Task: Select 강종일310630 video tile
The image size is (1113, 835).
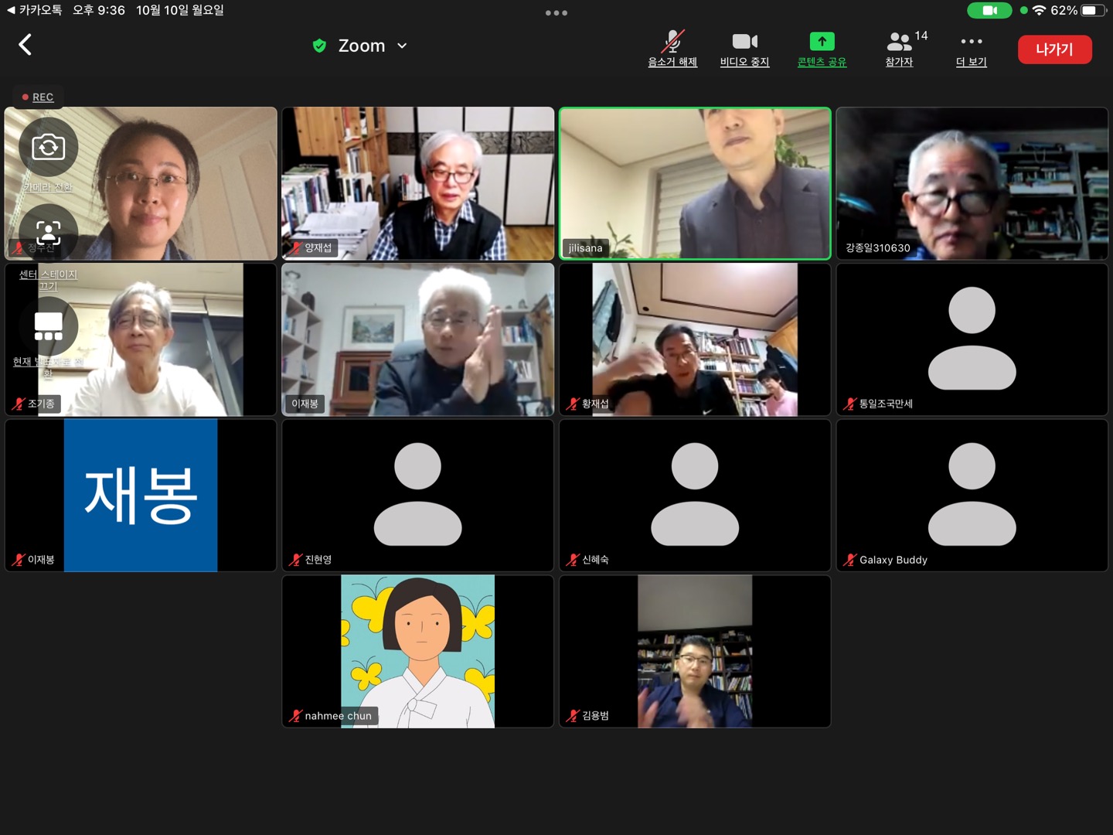Action: tap(972, 183)
